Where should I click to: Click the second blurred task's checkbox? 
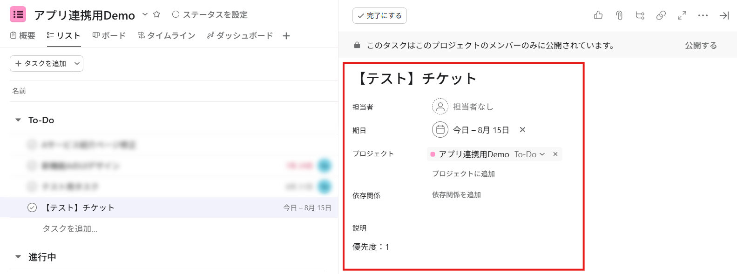click(x=32, y=165)
